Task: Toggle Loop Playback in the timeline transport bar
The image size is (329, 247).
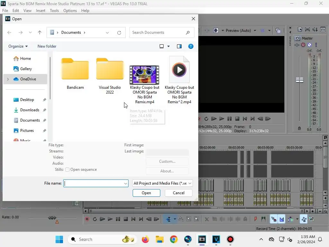Action: (x=95, y=219)
